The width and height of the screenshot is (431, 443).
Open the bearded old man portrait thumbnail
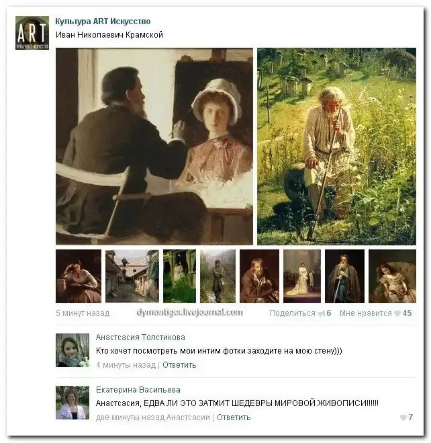click(x=344, y=276)
